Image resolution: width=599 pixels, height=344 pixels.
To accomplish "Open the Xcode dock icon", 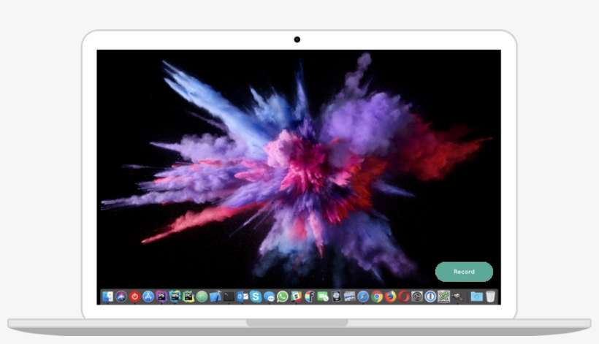I will coord(215,297).
